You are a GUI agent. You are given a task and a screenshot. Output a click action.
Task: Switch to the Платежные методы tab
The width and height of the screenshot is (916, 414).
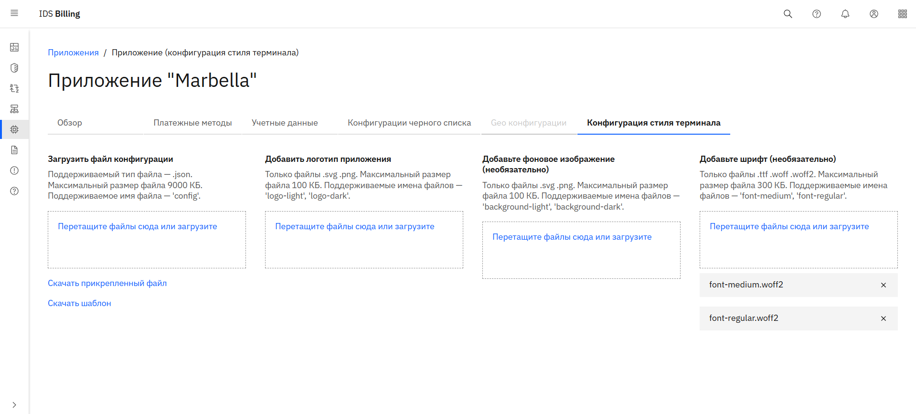tap(192, 123)
